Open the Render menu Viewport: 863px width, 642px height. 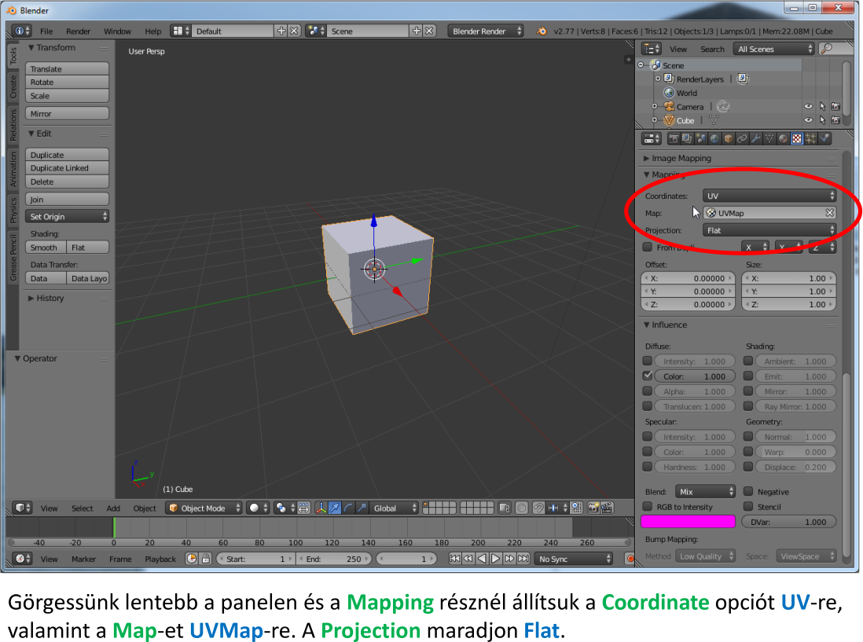pos(78,31)
